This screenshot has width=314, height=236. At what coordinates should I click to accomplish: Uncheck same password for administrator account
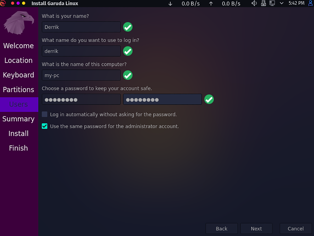pyautogui.click(x=45, y=126)
